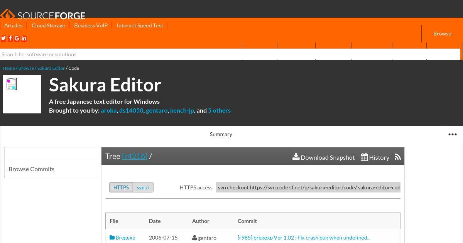Screen dimensions: 463x243
Task: Open the Cloud Storage link
Action: (x=48, y=25)
